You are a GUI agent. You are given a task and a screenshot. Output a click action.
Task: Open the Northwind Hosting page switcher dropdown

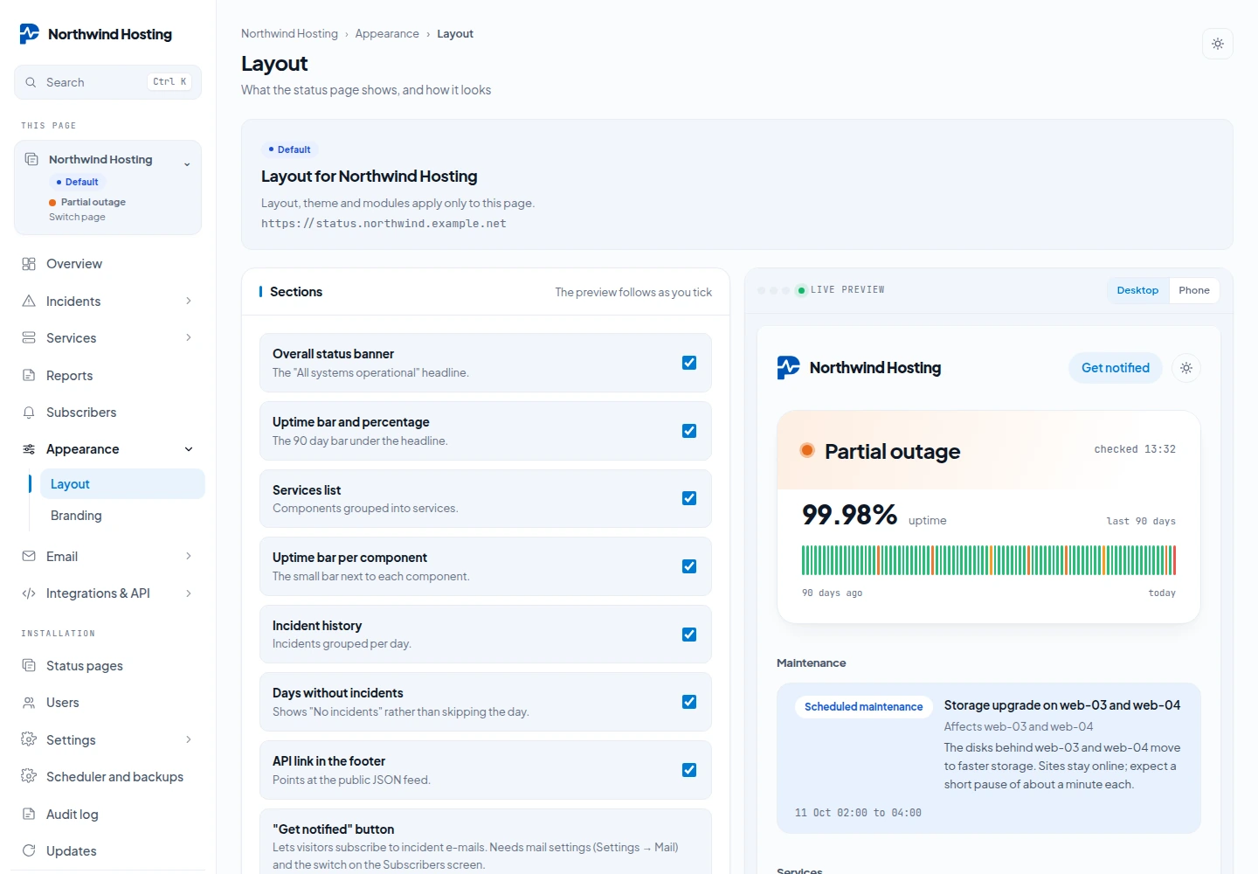click(x=108, y=187)
